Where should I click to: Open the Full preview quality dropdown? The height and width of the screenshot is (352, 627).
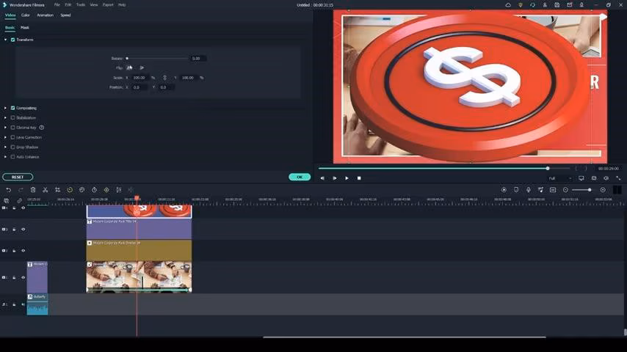pyautogui.click(x=559, y=178)
